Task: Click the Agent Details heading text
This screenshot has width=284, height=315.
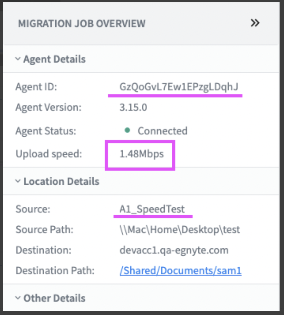Action: point(54,59)
